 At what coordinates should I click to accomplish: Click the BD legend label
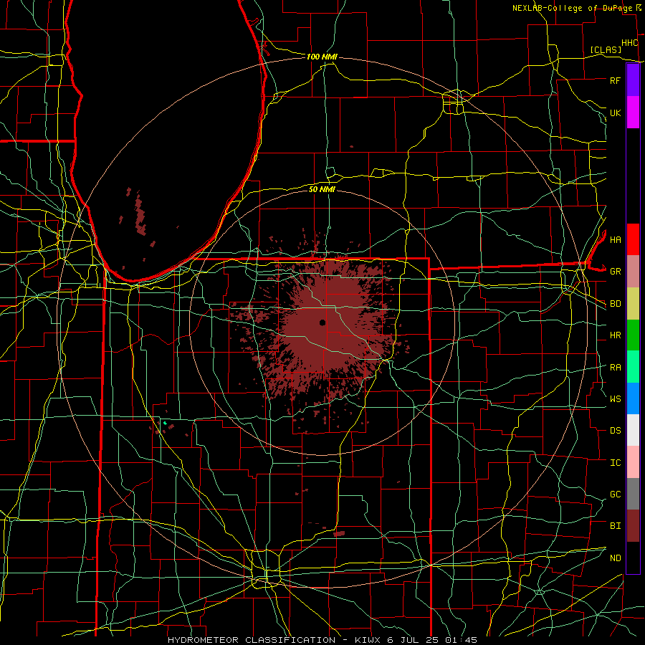[616, 304]
